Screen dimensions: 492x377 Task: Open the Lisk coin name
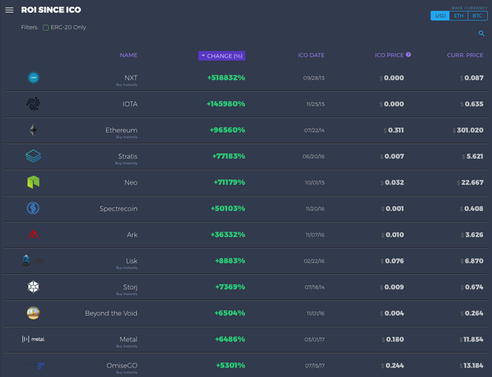pyautogui.click(x=132, y=261)
